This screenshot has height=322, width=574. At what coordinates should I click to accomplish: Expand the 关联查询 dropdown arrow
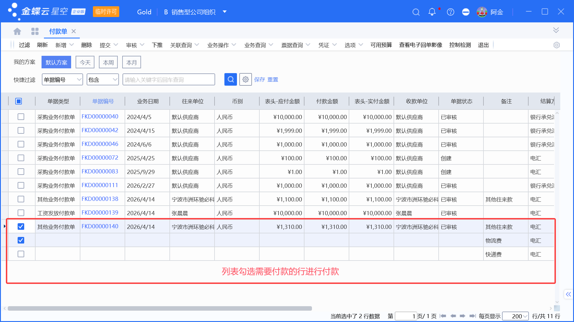click(x=197, y=45)
